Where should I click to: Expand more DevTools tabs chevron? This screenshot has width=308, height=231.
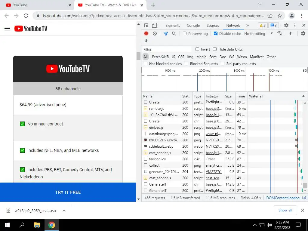pos(248,25)
